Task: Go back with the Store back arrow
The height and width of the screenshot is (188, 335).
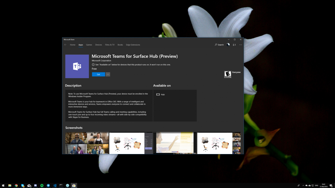Action: click(65, 45)
